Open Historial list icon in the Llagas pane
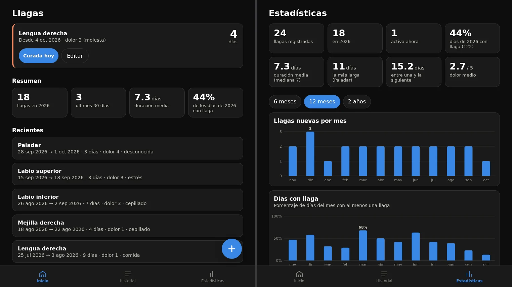 pos(128,274)
